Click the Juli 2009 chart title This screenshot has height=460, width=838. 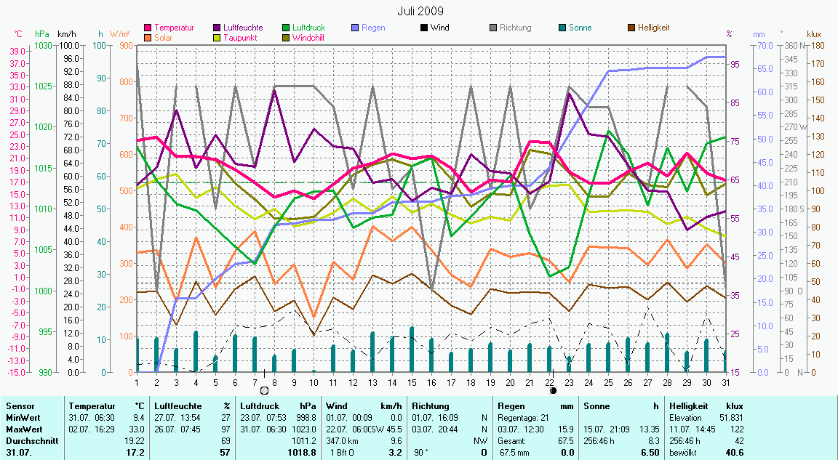pyautogui.click(x=420, y=11)
